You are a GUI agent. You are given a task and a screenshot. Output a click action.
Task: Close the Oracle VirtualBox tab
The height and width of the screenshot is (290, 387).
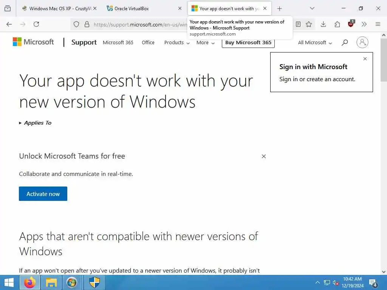pyautogui.click(x=180, y=8)
